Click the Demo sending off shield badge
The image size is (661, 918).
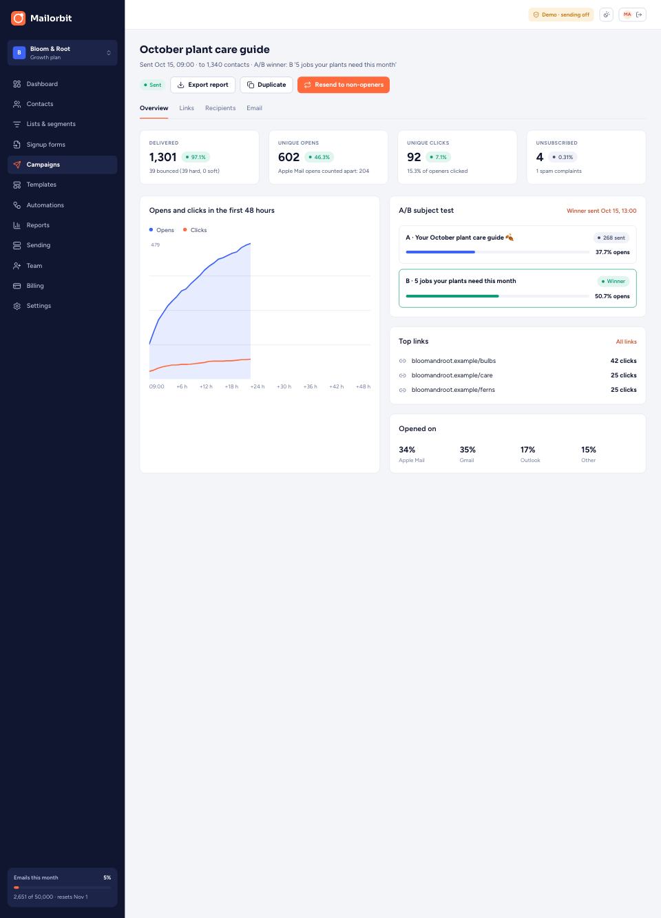(x=561, y=14)
